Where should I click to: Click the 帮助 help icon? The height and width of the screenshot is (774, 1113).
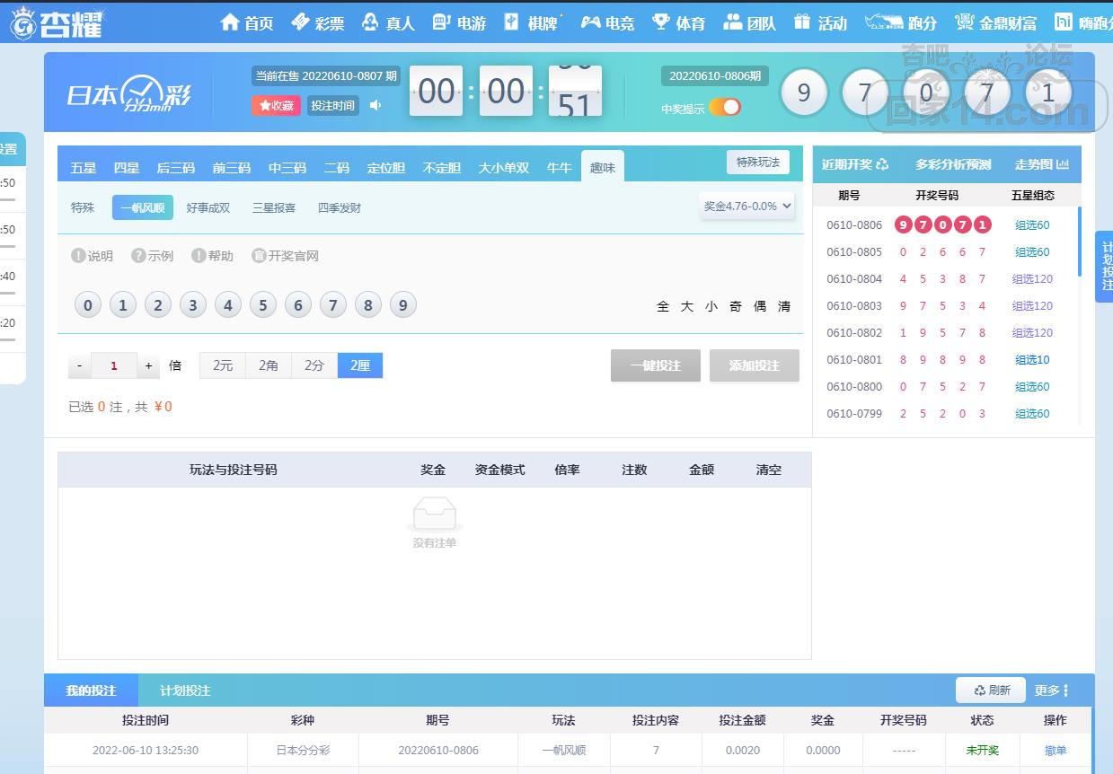tap(199, 256)
